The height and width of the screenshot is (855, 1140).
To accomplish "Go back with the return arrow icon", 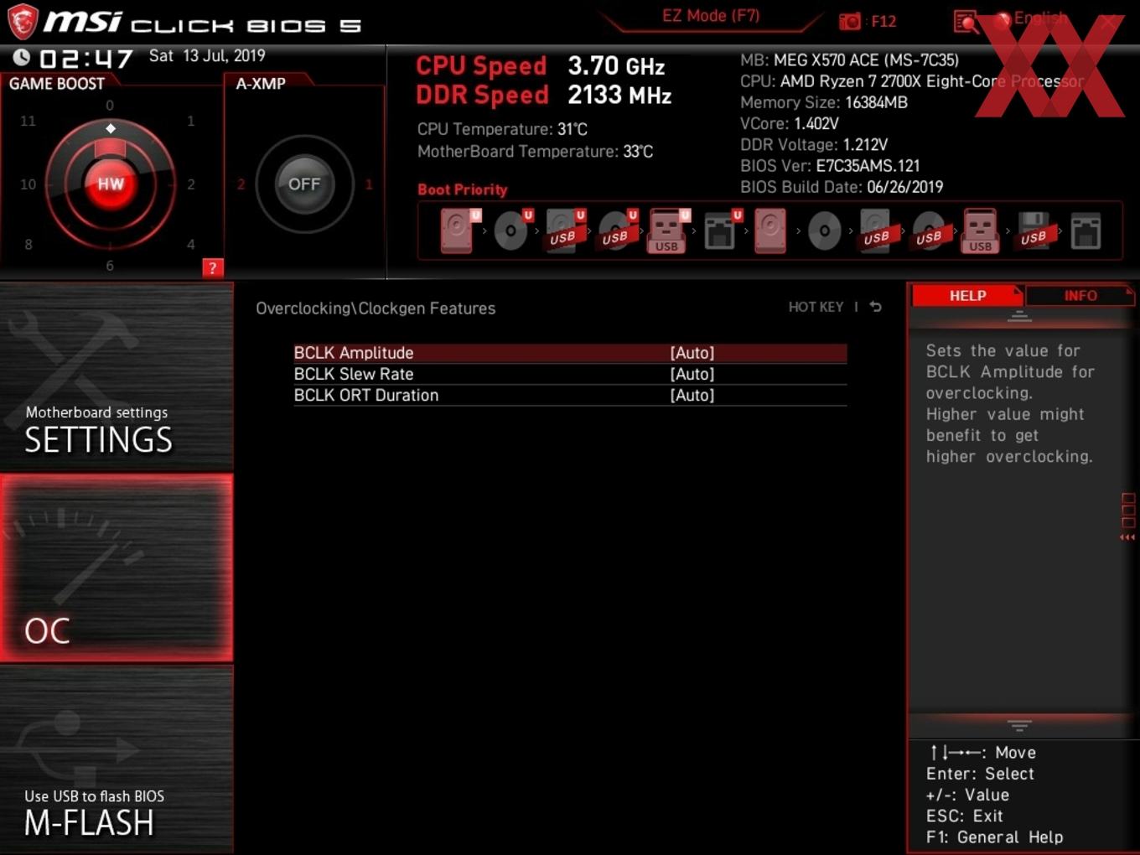I will coord(875,307).
